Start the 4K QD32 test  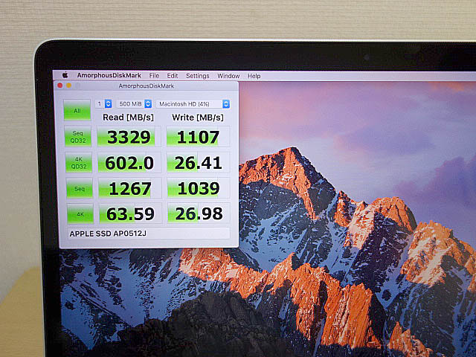[x=77, y=162]
